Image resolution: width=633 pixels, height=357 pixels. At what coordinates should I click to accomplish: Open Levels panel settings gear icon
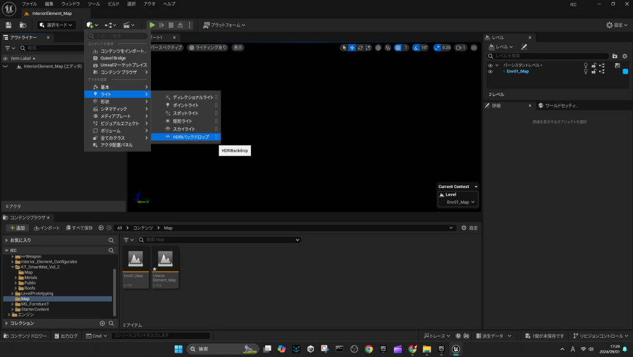coord(624,56)
